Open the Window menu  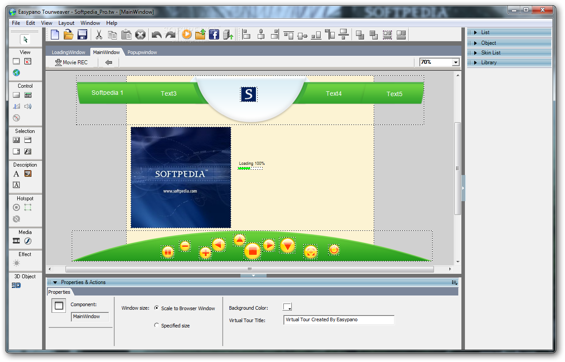pos(90,23)
